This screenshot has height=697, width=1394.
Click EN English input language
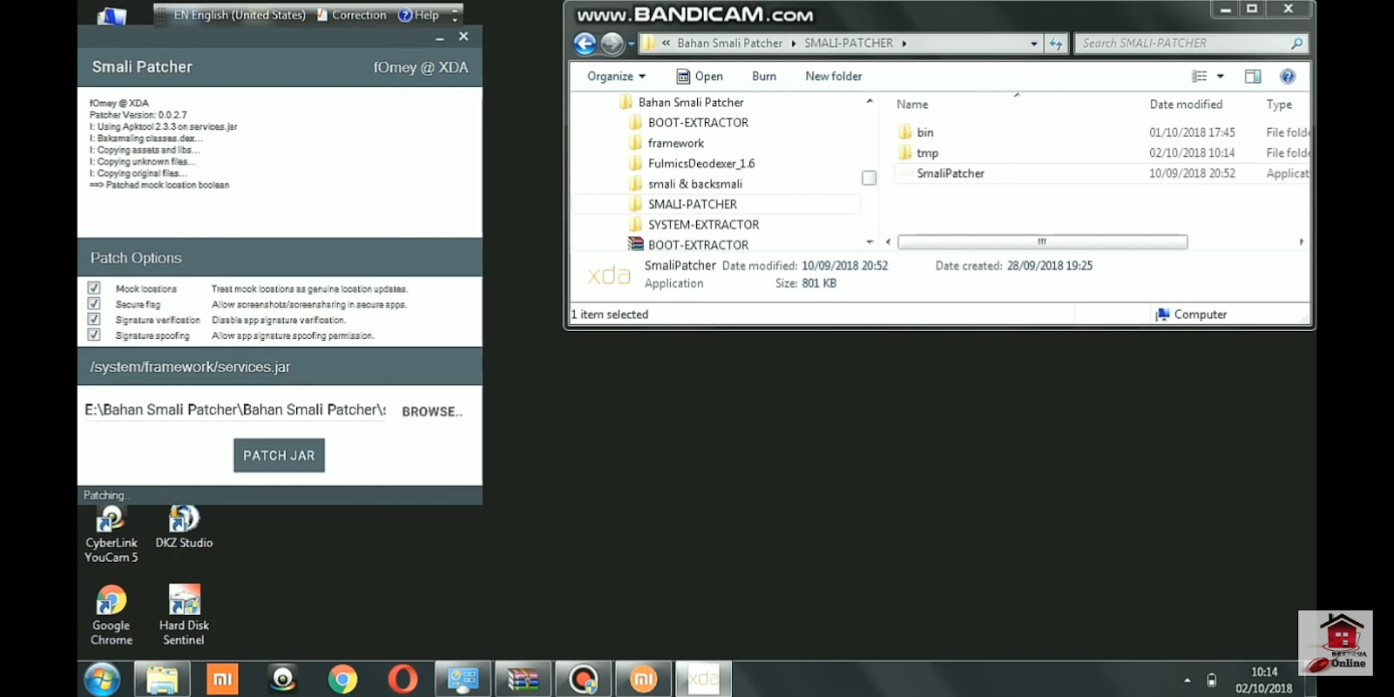tap(239, 15)
